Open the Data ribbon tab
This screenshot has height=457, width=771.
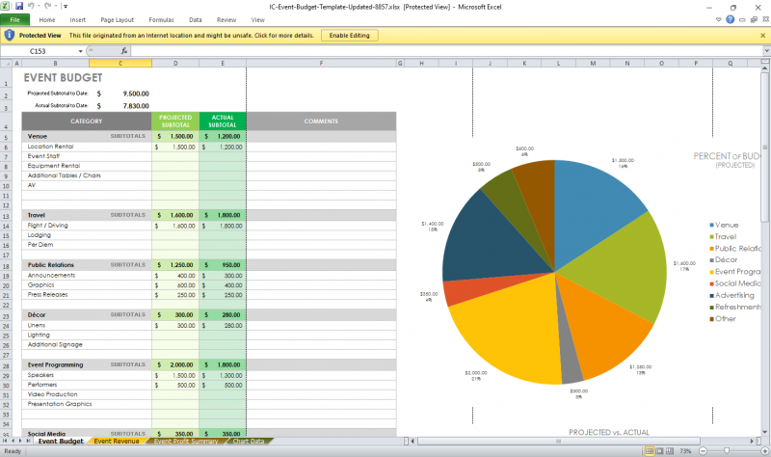point(196,19)
